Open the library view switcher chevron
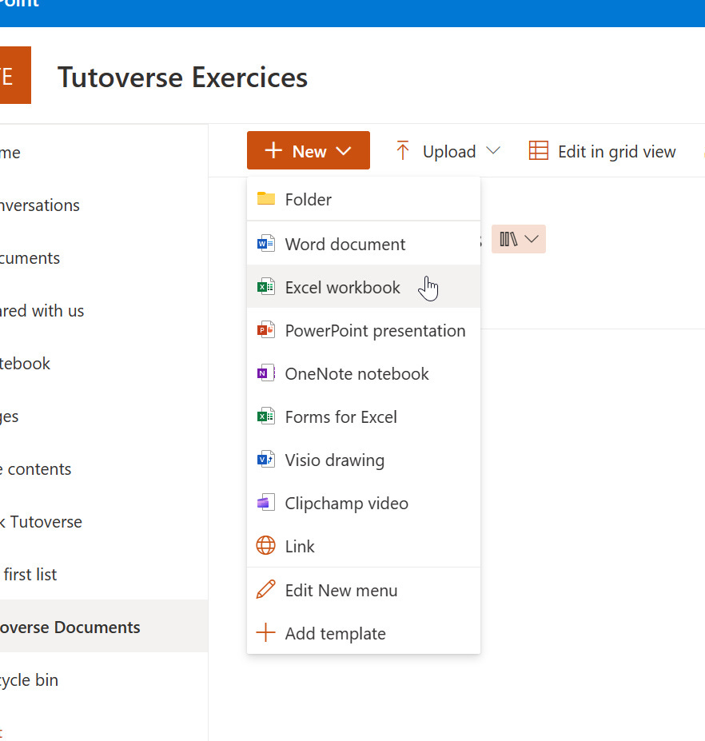Viewport: 705px width, 741px height. coord(532,239)
